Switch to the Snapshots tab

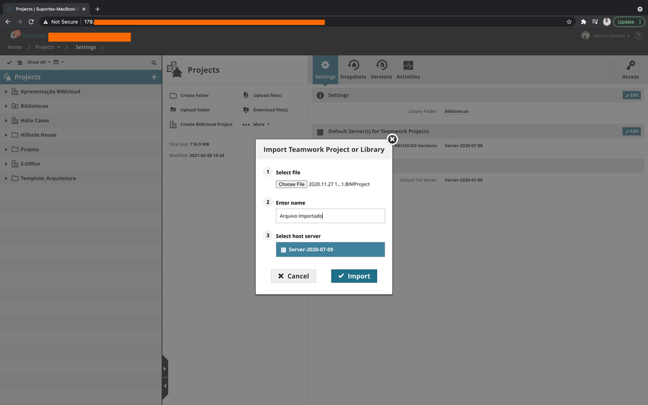click(x=353, y=70)
